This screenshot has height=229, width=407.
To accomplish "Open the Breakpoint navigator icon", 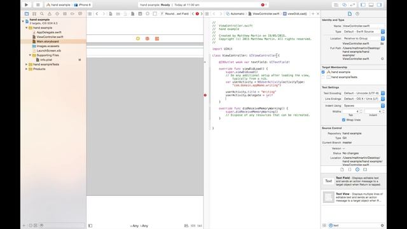I will click(72, 13).
